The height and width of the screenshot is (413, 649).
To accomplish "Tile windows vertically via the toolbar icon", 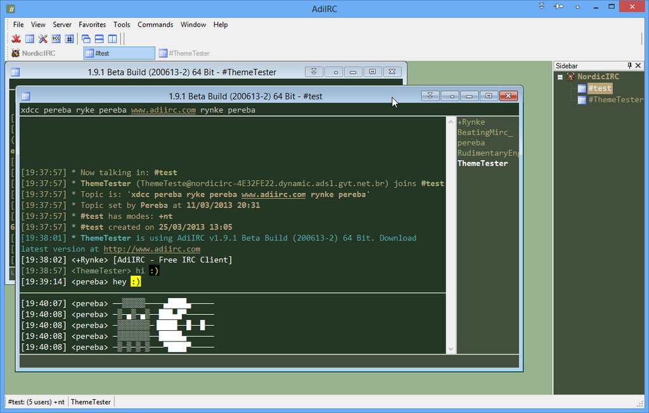I will (112, 39).
